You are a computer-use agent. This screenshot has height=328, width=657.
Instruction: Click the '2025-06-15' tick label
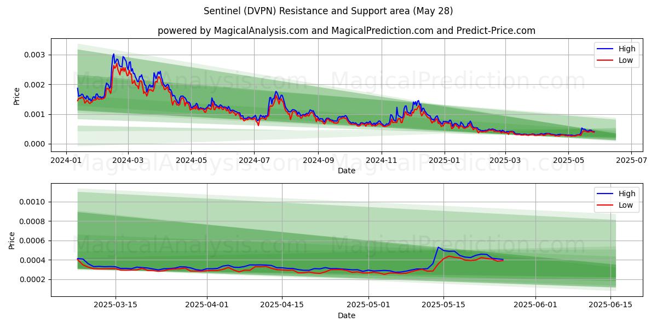(609, 305)
